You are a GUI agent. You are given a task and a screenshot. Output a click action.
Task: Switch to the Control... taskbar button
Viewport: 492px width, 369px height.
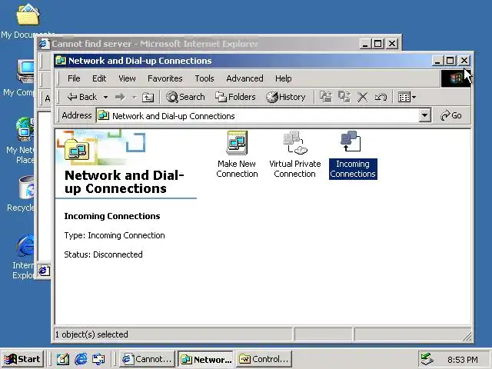(x=264, y=359)
